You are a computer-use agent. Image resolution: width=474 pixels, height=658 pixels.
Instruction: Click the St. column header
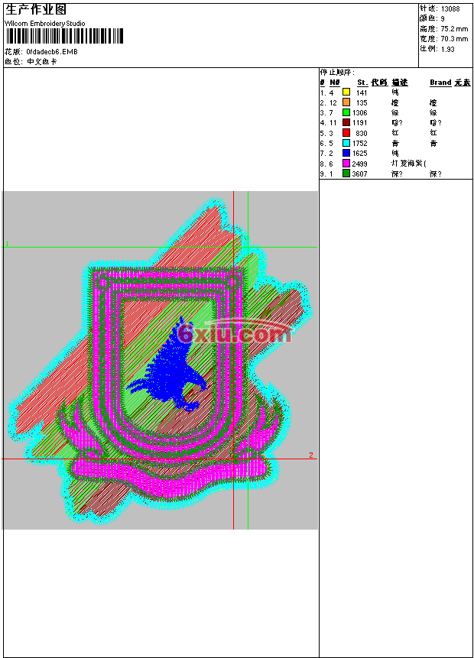coord(362,83)
